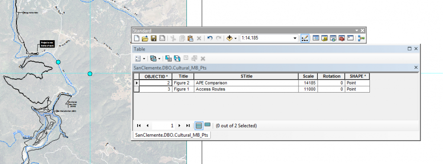The width and height of the screenshot is (443, 164).
Task: Launch the ModelBuilder window
Action: coord(361,38)
